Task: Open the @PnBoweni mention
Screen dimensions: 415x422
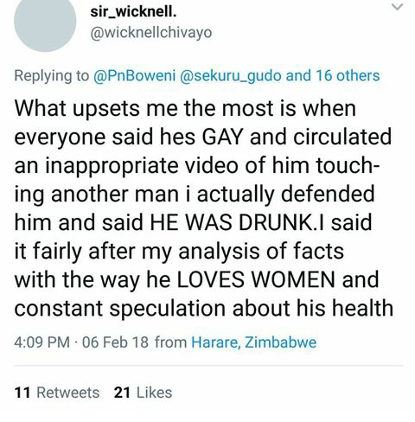Action: pyautogui.click(x=134, y=76)
